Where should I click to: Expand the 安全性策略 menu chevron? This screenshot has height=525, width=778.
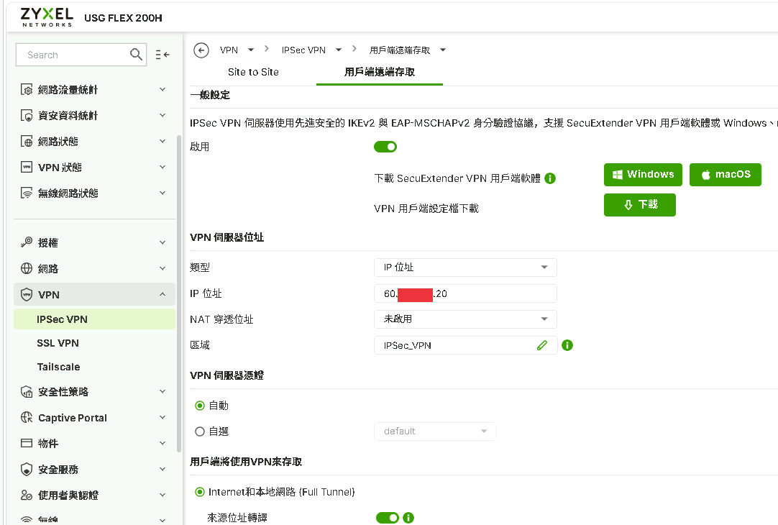click(x=163, y=391)
